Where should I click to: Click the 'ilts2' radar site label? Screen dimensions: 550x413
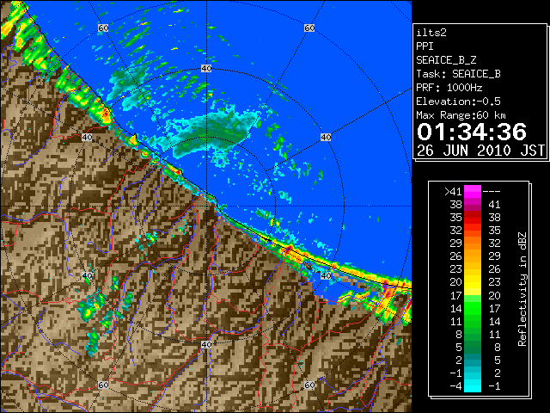click(431, 33)
